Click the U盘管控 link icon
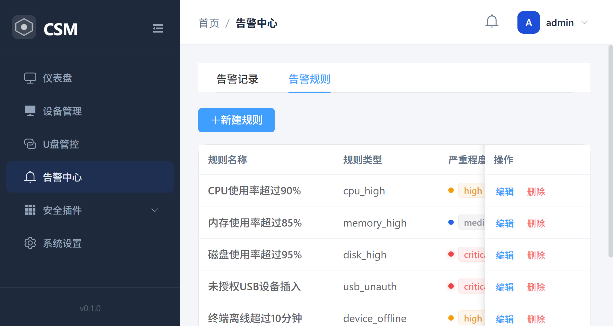This screenshot has width=613, height=326. pos(30,144)
